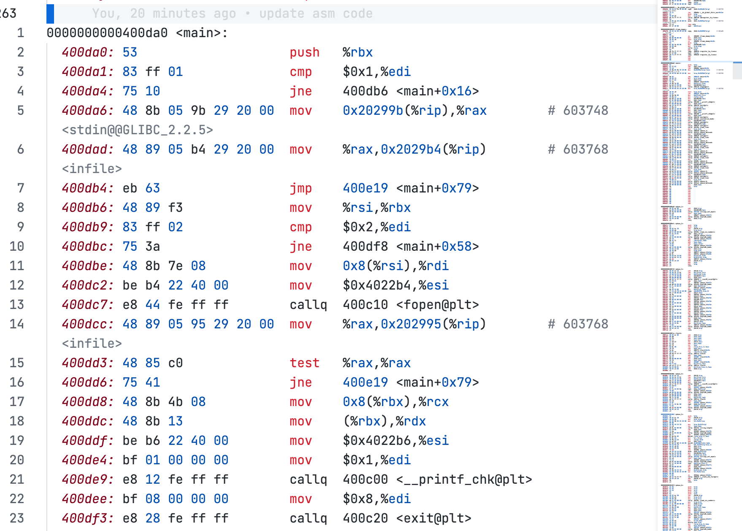Click the minimap scrollbar slider
The image size is (742, 531).
(737, 70)
